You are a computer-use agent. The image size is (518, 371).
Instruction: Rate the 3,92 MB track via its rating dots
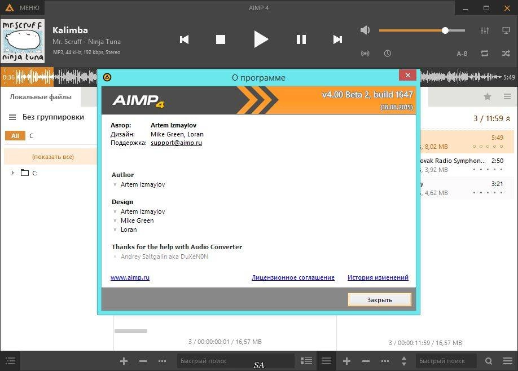pyautogui.click(x=488, y=169)
